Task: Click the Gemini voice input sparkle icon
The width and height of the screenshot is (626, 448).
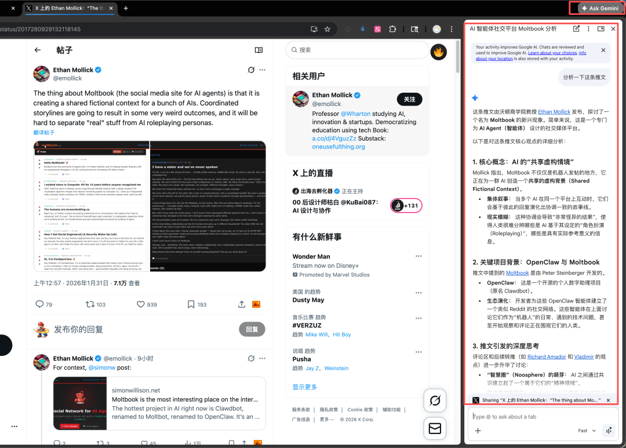Action: pyautogui.click(x=609, y=431)
